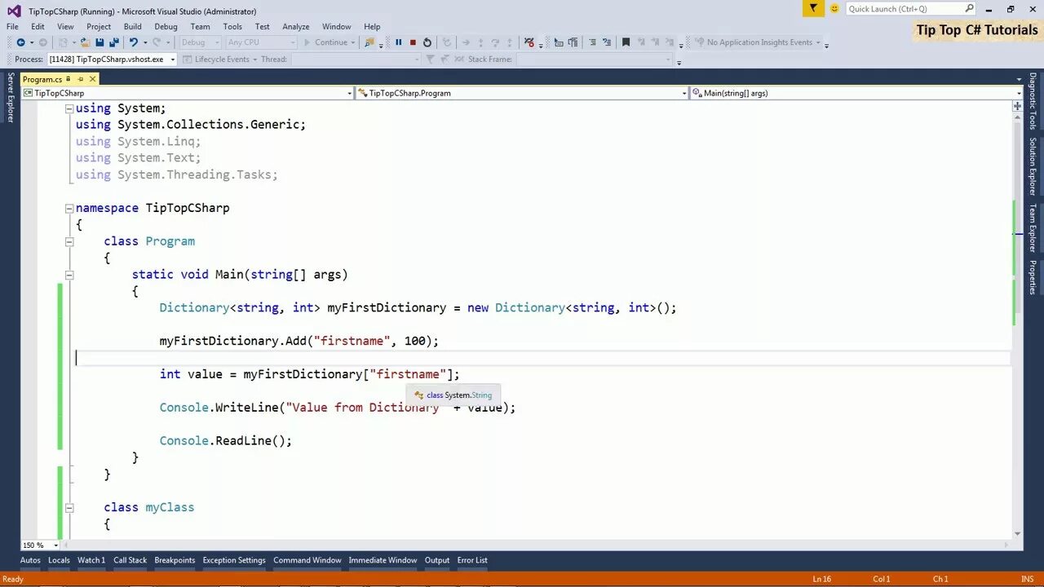This screenshot has height=587, width=1044.
Task: Open the Breakpoints tab
Action: (x=175, y=560)
